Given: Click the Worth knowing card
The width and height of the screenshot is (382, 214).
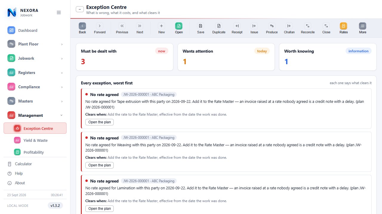Looking at the screenshot, I should click(x=328, y=57).
